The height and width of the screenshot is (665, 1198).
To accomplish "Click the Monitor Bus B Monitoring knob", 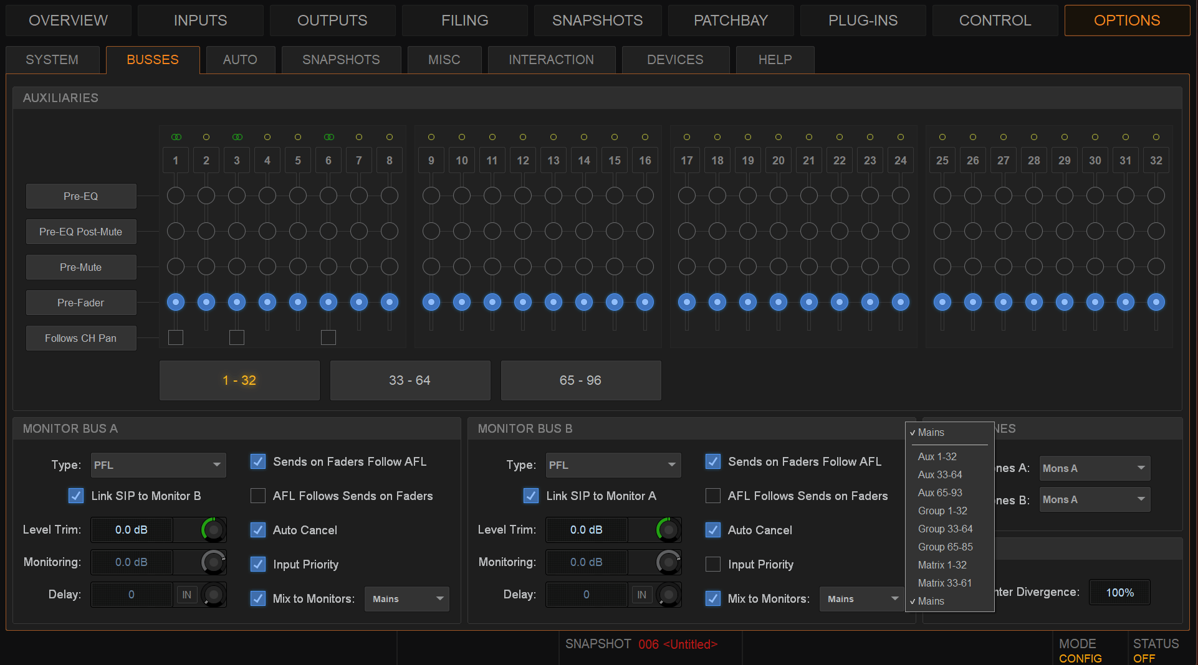I will click(x=668, y=562).
